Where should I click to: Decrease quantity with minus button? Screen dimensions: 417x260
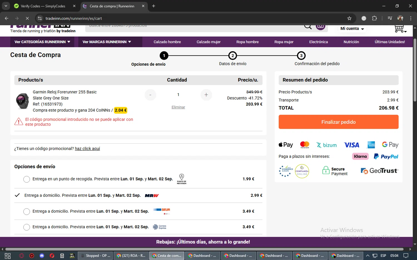[150, 95]
